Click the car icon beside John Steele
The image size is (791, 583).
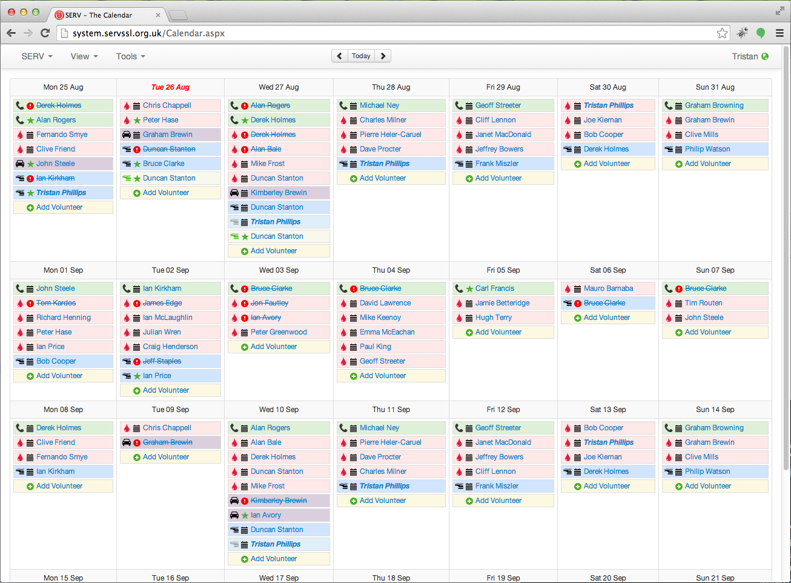20,164
